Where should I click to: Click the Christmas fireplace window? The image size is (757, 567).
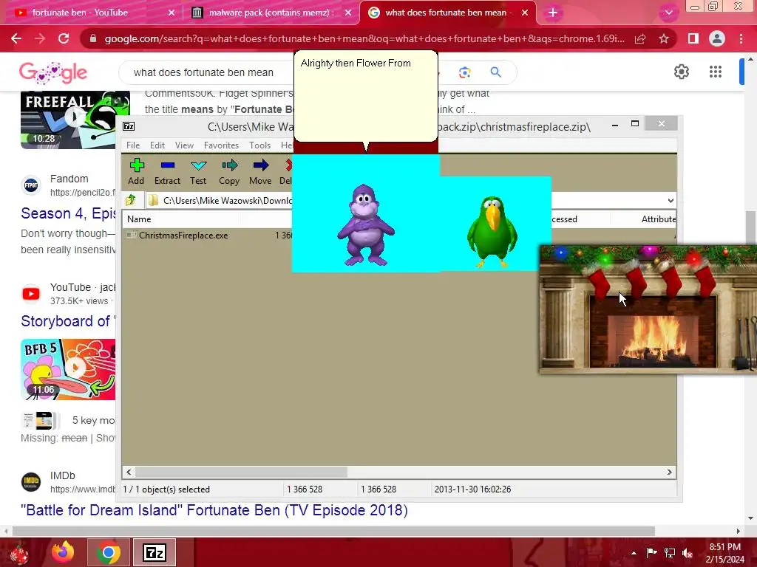click(648, 309)
